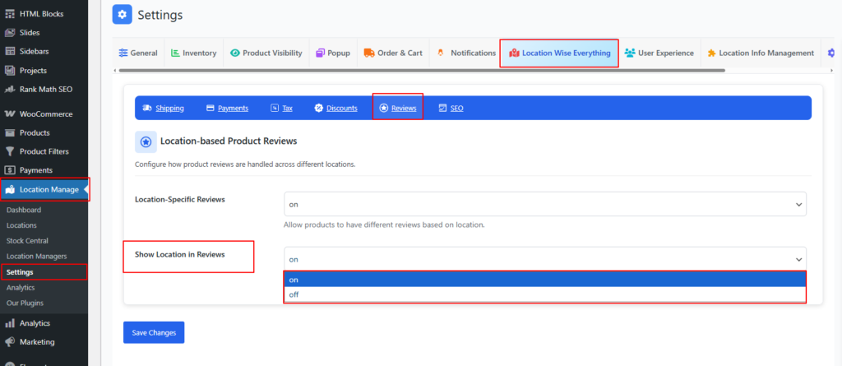Image resolution: width=842 pixels, height=366 pixels.
Task: Click the Rank Math SEO sidebar icon
Action: click(10, 89)
